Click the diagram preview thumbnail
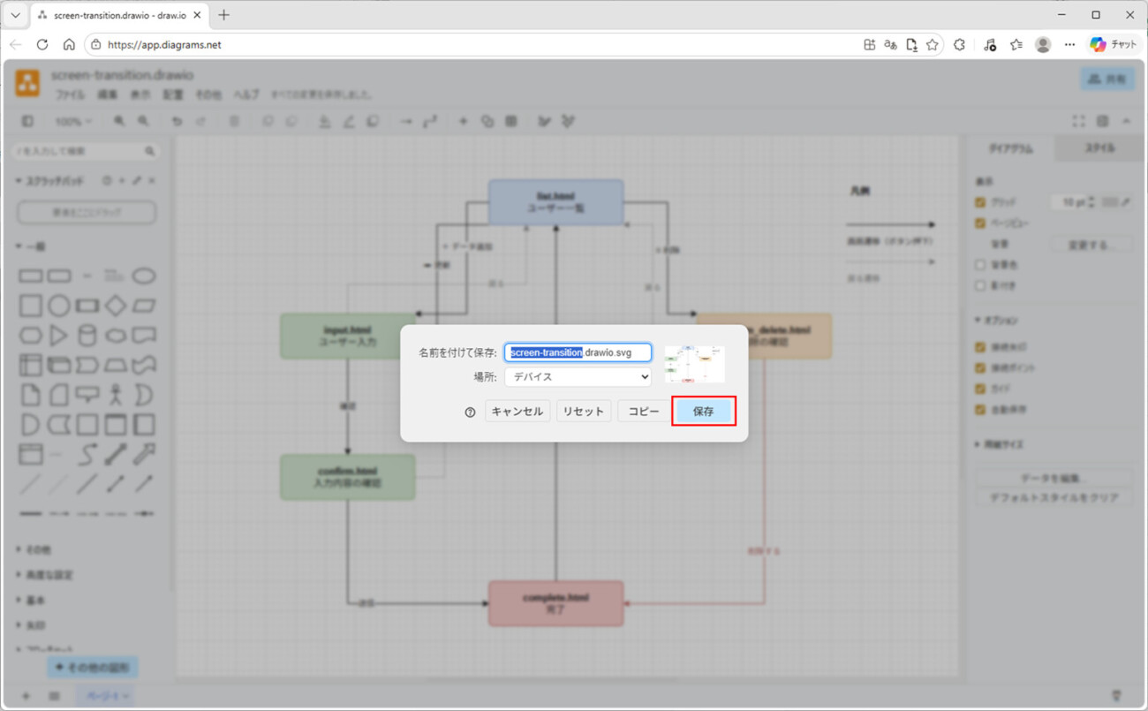The image size is (1148, 711). (x=694, y=364)
